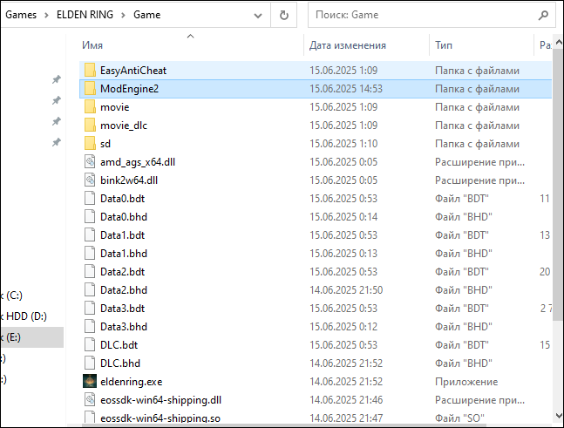
Task: Click the Data2.bdt file icon
Action: point(90,272)
